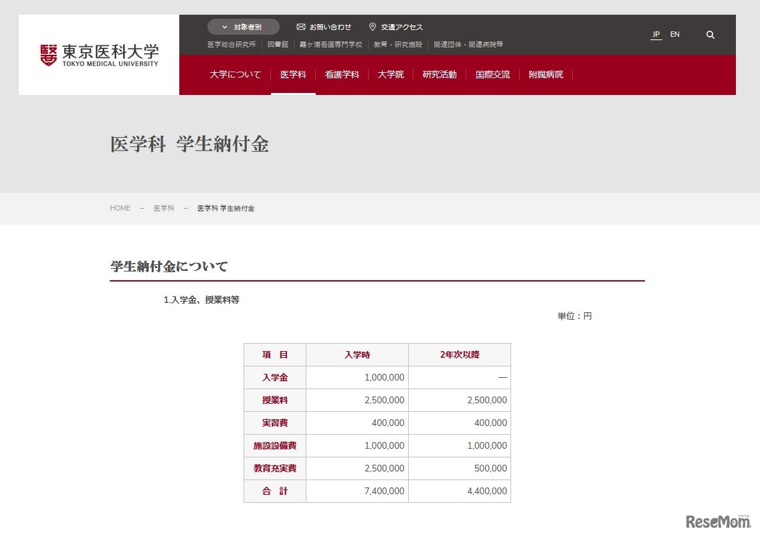760x537 pixels.
Task: Click the 授業料 row label
Action: coord(275,401)
